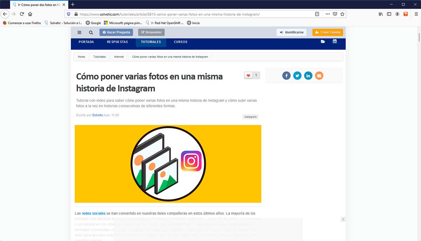
Task: Open the Solvetic bookmark in bookmarks bar
Action: 63,23
